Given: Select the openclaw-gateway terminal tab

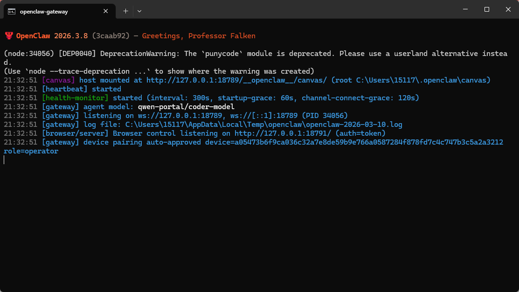Looking at the screenshot, I should click(60, 11).
